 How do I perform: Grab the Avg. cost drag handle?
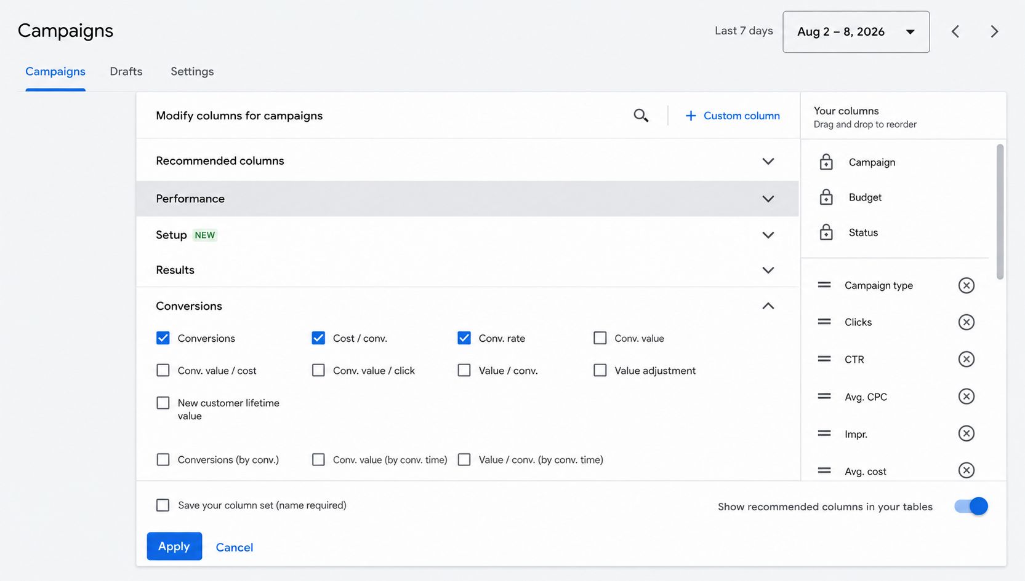click(x=824, y=470)
